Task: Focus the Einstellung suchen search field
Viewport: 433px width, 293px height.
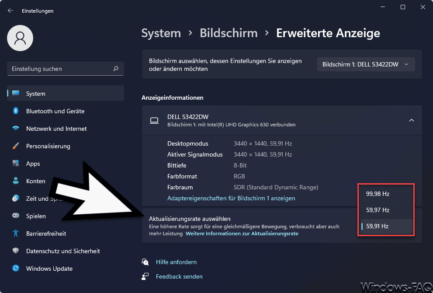Action: (66, 69)
